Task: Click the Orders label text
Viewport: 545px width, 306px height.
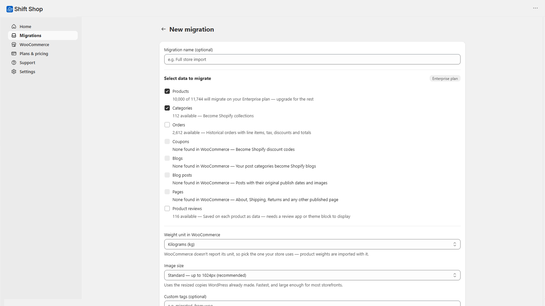Action: coord(179,125)
